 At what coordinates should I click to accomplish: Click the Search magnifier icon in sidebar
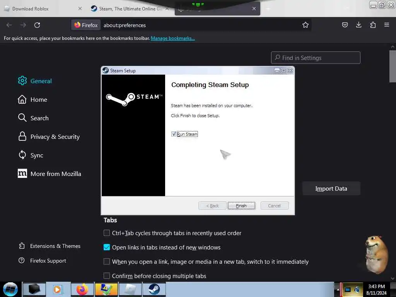click(x=22, y=118)
